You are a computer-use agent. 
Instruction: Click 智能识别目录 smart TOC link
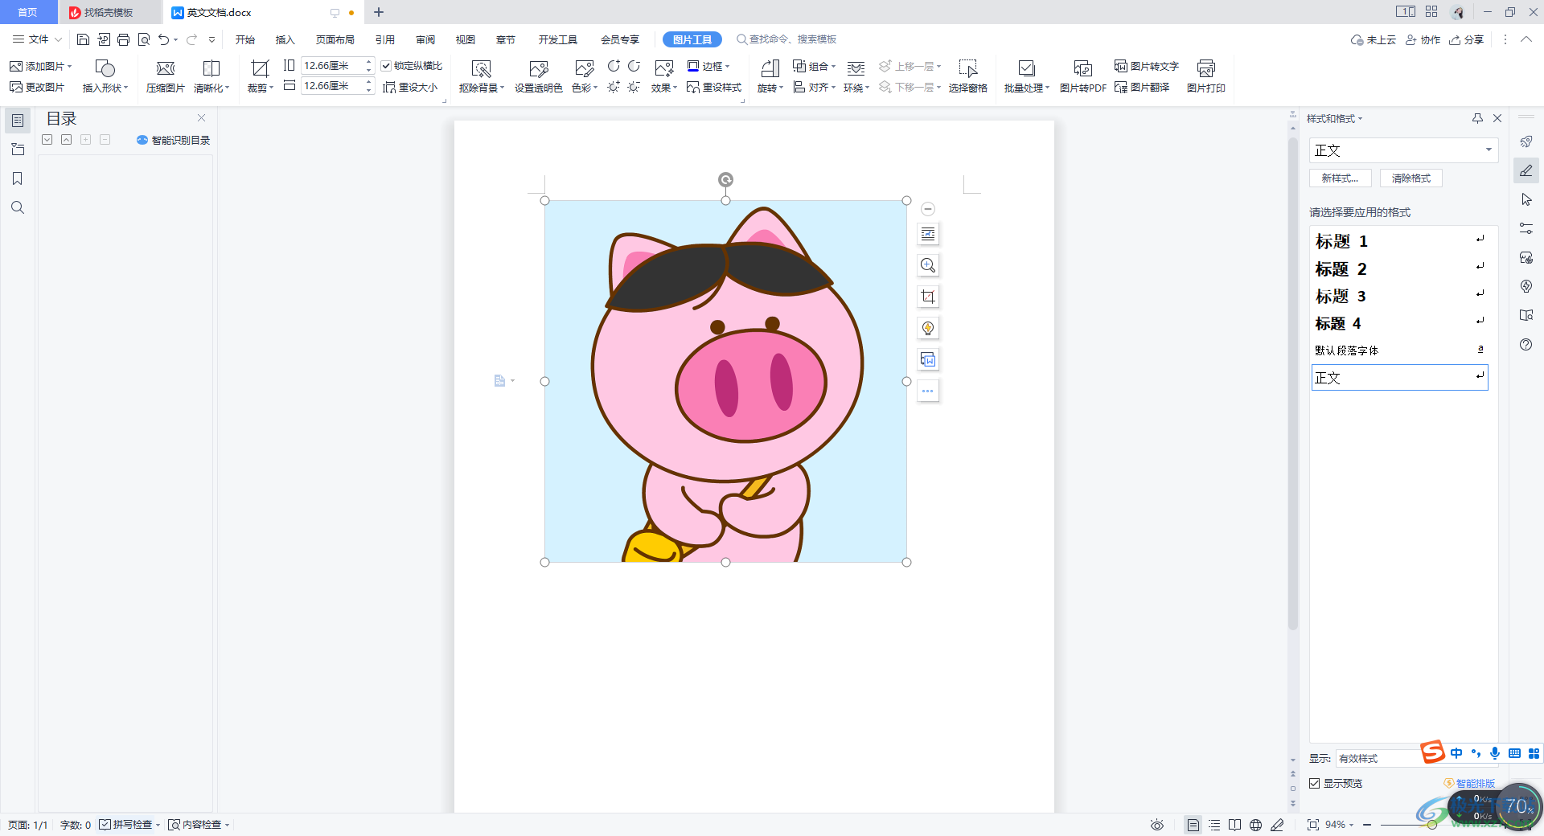pos(173,140)
